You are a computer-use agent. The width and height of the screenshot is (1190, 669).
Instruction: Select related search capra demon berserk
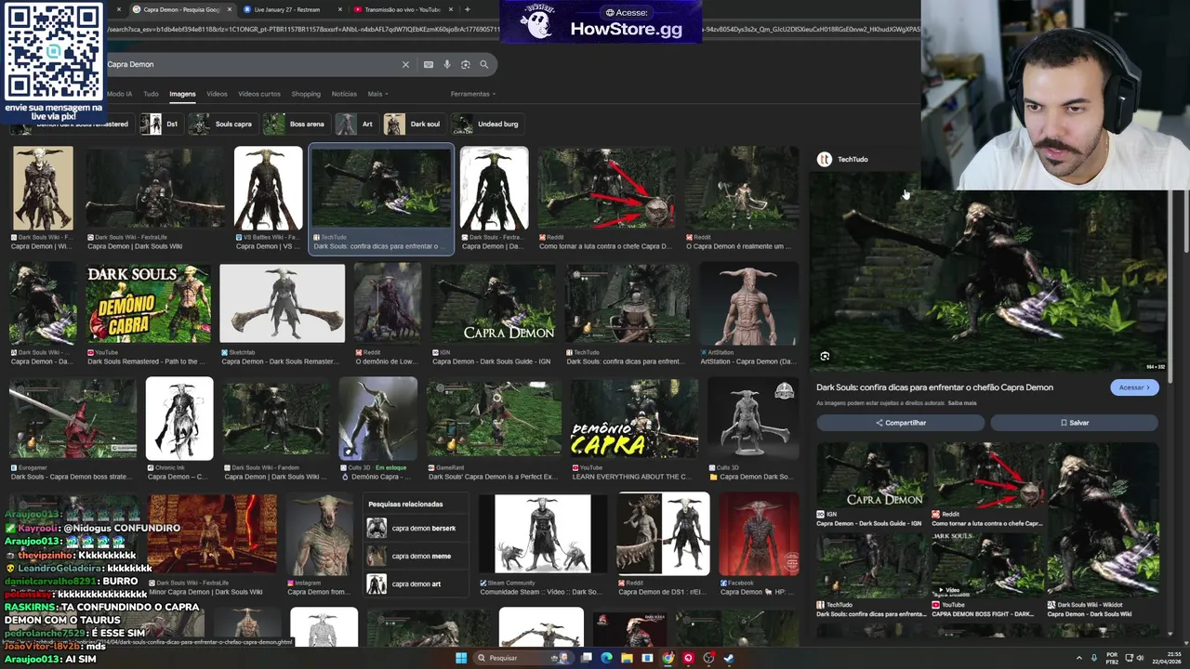[x=415, y=529]
